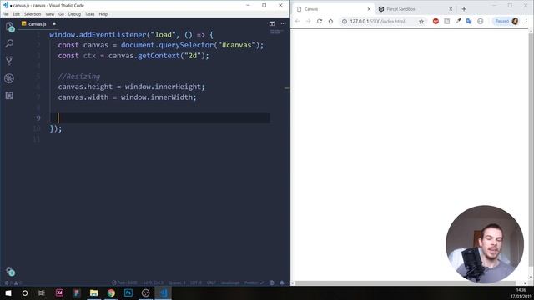Open the Explorer view in VS Code
534x300 pixels.
pyautogui.click(x=9, y=27)
